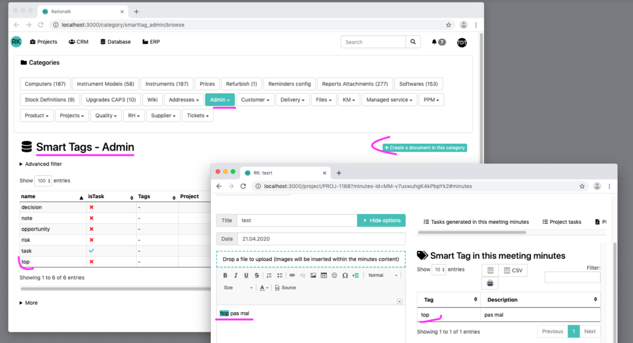The width and height of the screenshot is (633, 343).
Task: Click the Filter input field
Action: pos(572,278)
